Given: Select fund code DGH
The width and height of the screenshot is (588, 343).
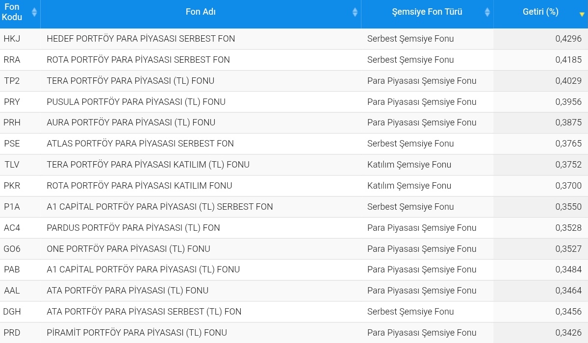Looking at the screenshot, I should [12, 312].
